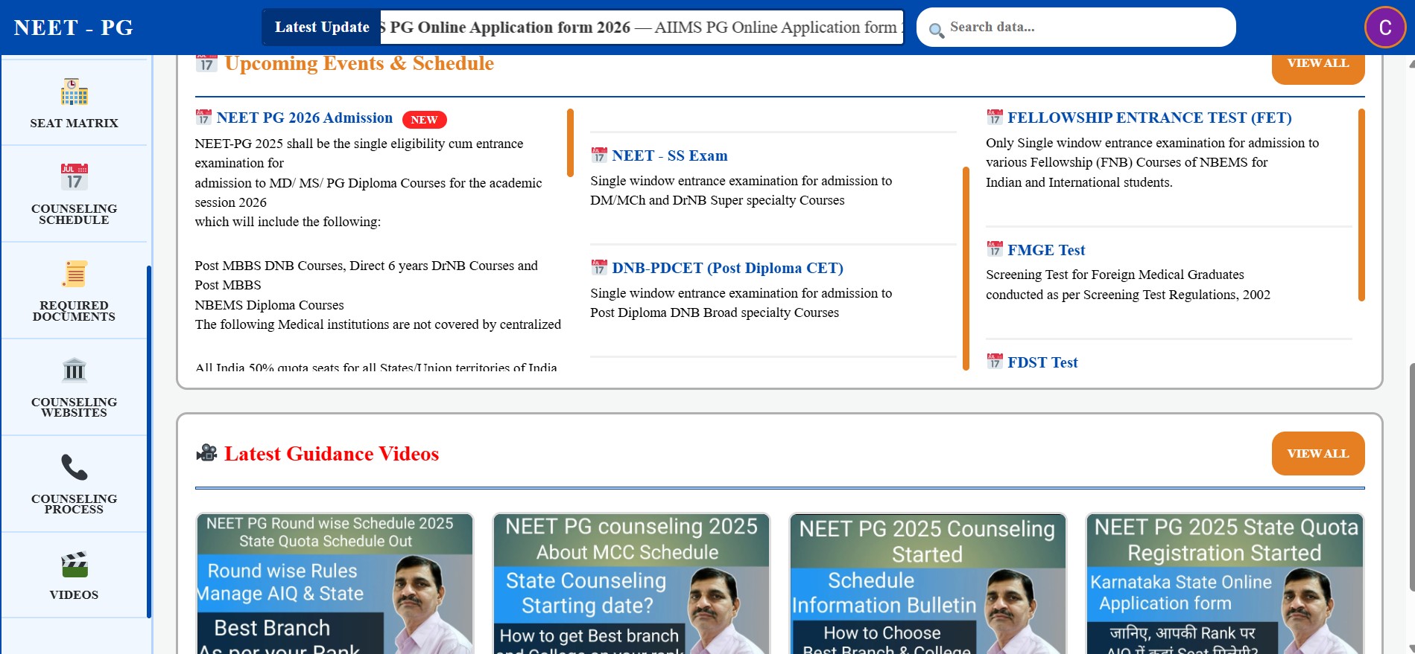1415x654 pixels.
Task: Click the search magnifier icon
Action: [936, 30]
